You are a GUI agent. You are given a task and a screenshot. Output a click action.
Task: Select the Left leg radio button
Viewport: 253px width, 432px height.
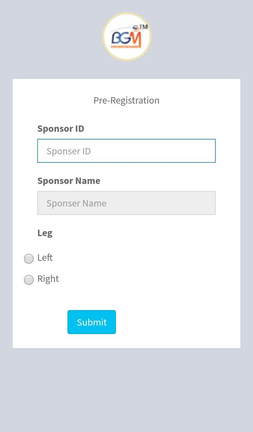[x=29, y=259]
